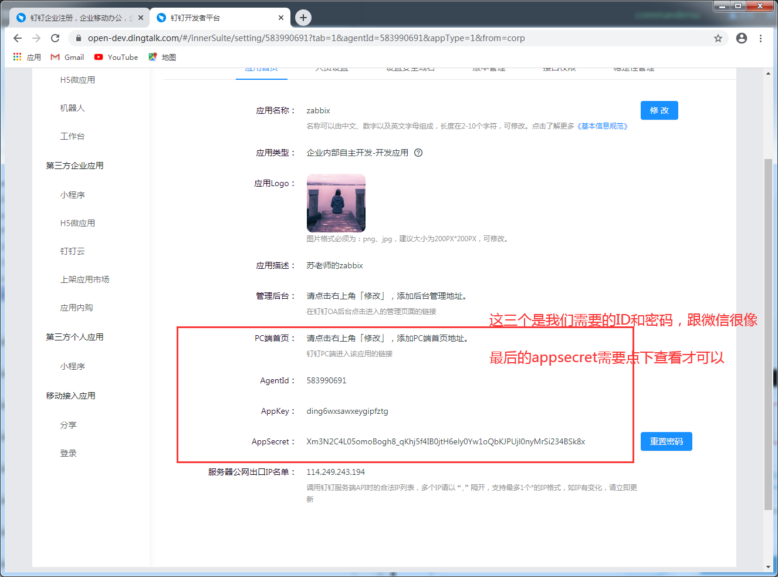
Task: Open 小程序 under 第三方个人应用
Action: point(72,366)
